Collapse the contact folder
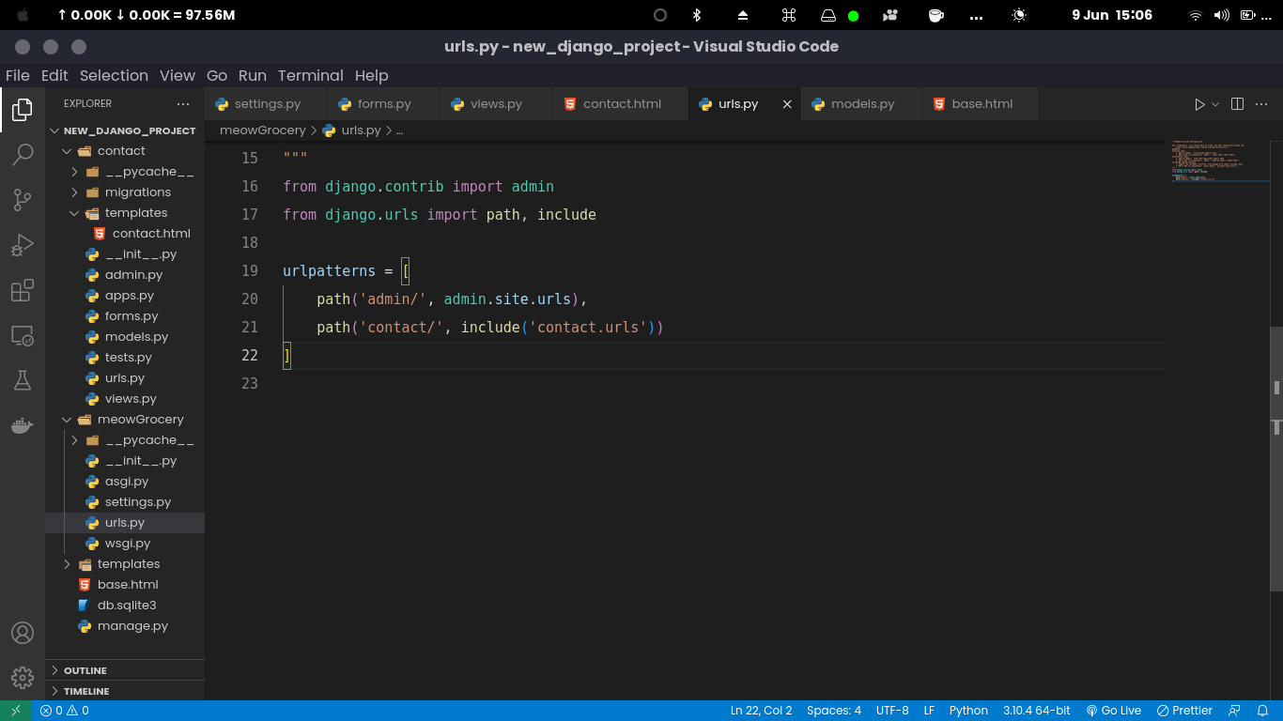Viewport: 1283px width, 721px height. click(125, 151)
